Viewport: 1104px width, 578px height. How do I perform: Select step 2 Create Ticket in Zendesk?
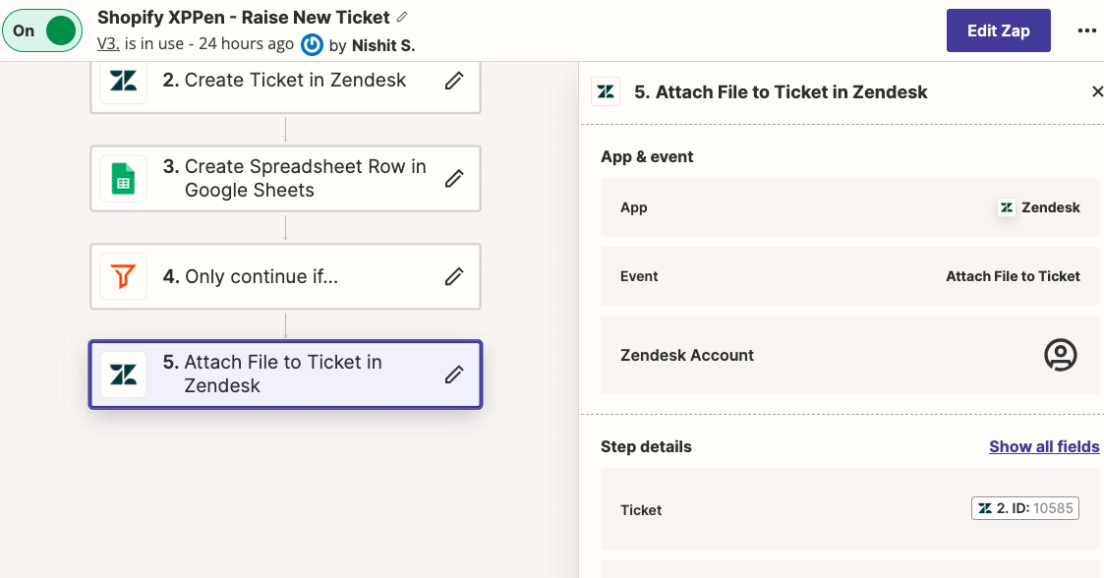285,86
